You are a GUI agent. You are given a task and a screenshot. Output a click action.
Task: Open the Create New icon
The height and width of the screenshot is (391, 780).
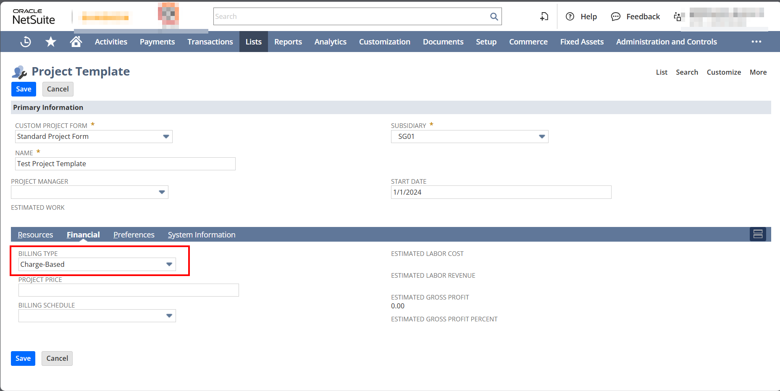[x=544, y=16]
